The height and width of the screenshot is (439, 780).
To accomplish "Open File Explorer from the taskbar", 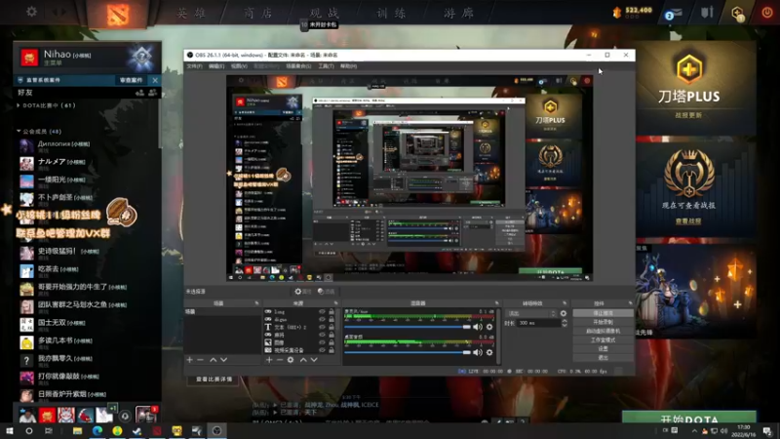I will coord(77,430).
